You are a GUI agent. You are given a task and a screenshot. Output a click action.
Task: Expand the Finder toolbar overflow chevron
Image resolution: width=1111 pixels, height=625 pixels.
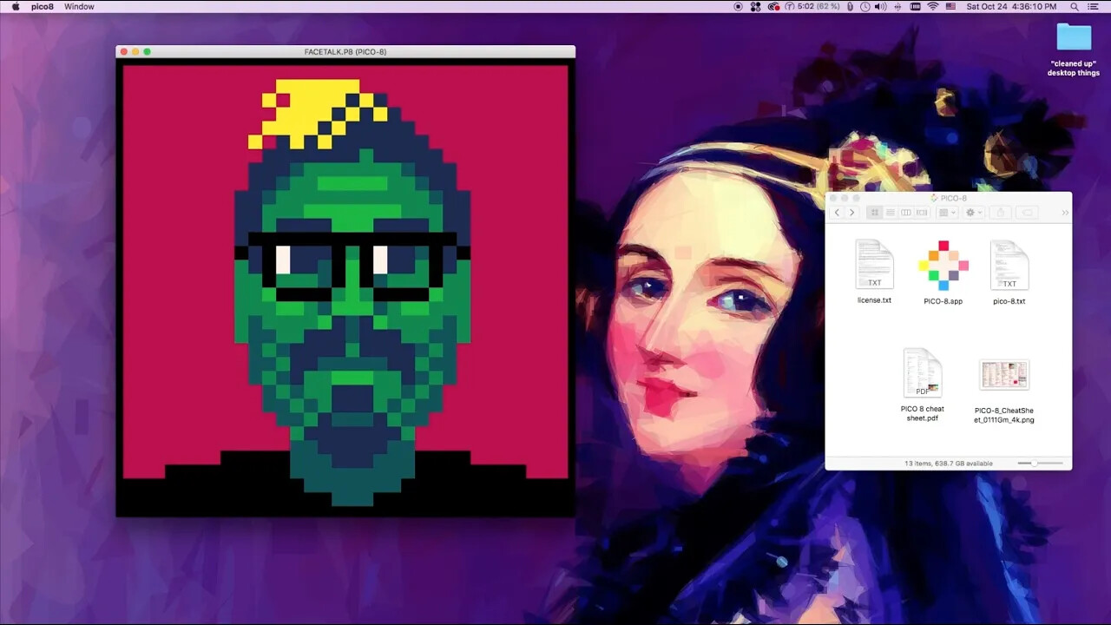click(1065, 213)
